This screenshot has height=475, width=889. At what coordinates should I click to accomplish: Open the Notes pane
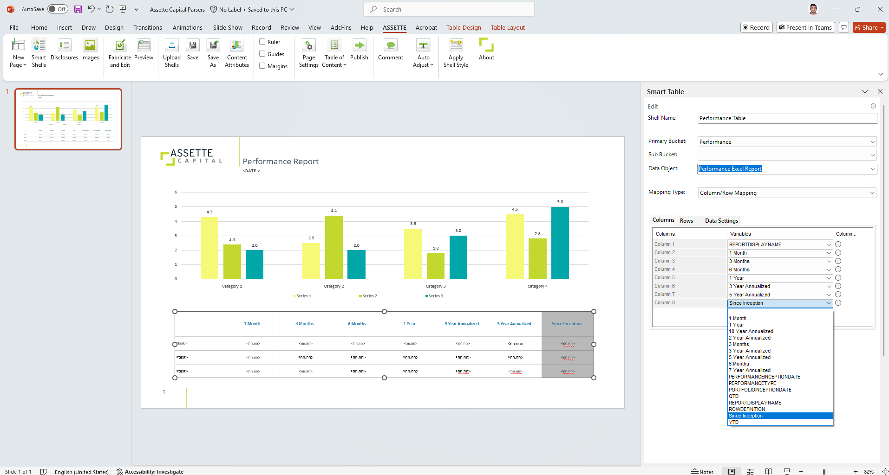pos(702,471)
